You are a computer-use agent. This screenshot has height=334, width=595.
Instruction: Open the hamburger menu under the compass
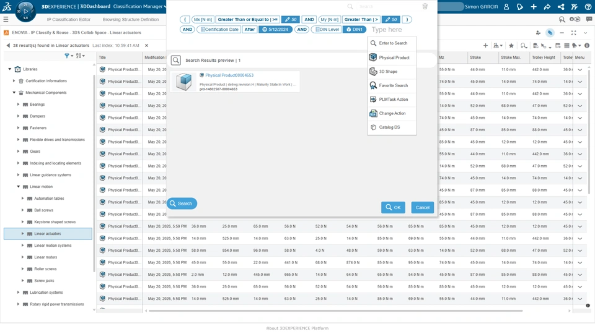(6, 19)
